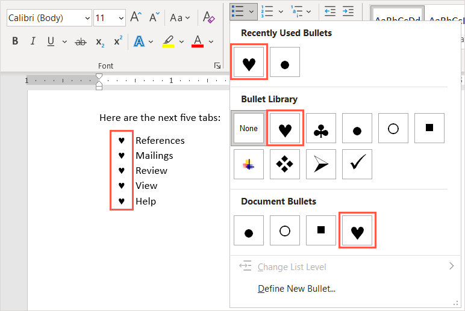
Task: Clear all formatting icon
Action: pos(208,17)
